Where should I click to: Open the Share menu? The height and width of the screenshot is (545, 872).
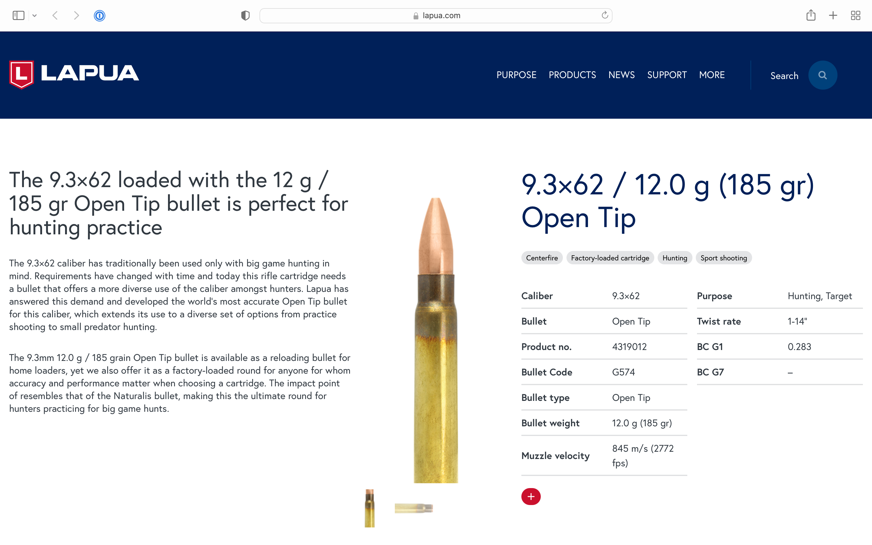(x=811, y=15)
